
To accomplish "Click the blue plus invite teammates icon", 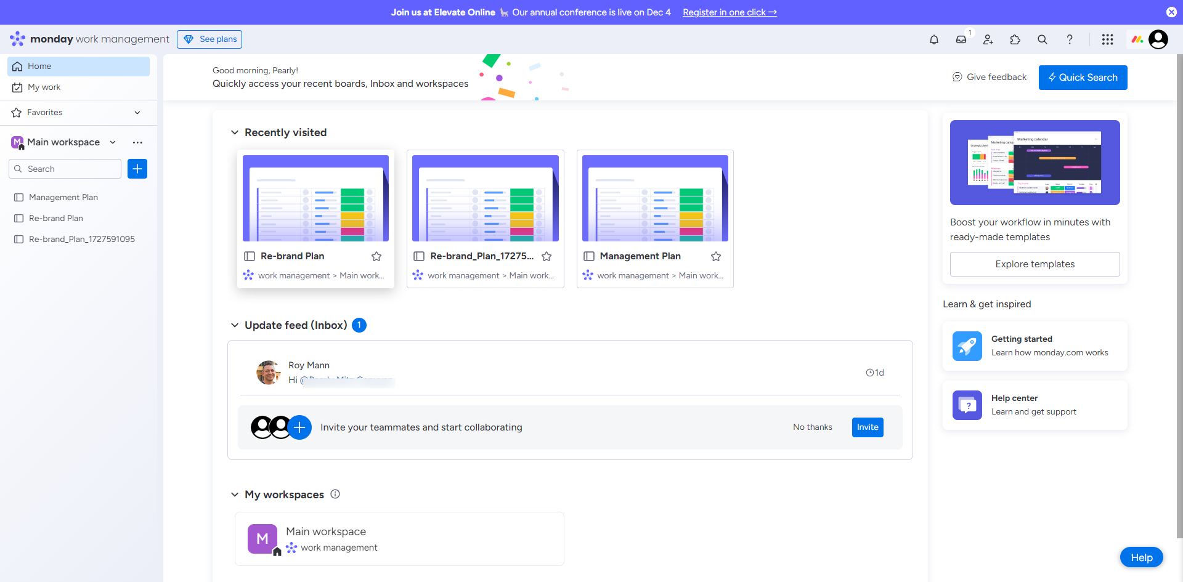I will 299,427.
